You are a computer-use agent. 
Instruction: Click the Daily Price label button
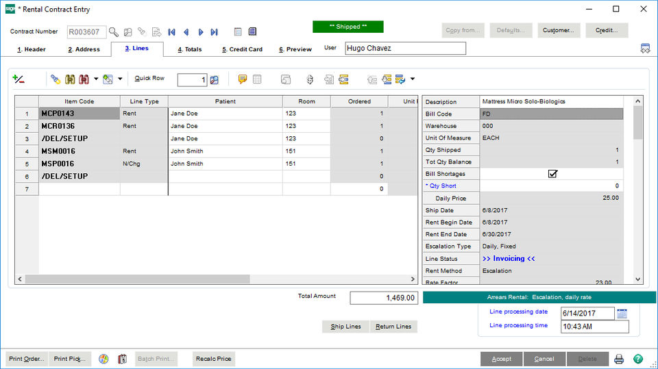(451, 198)
